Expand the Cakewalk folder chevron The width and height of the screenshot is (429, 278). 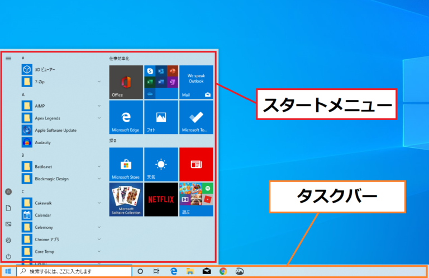click(x=99, y=203)
